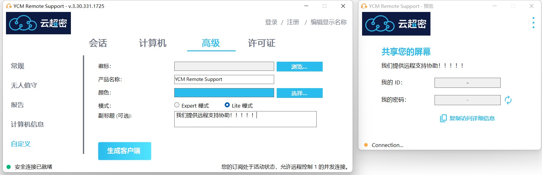Switch to the 计算机 tab
542x175 pixels.
click(x=153, y=43)
